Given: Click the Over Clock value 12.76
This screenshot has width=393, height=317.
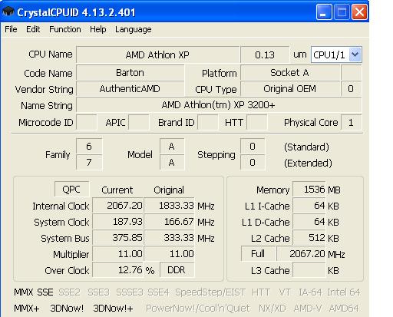Looking at the screenshot, I should [x=118, y=270].
